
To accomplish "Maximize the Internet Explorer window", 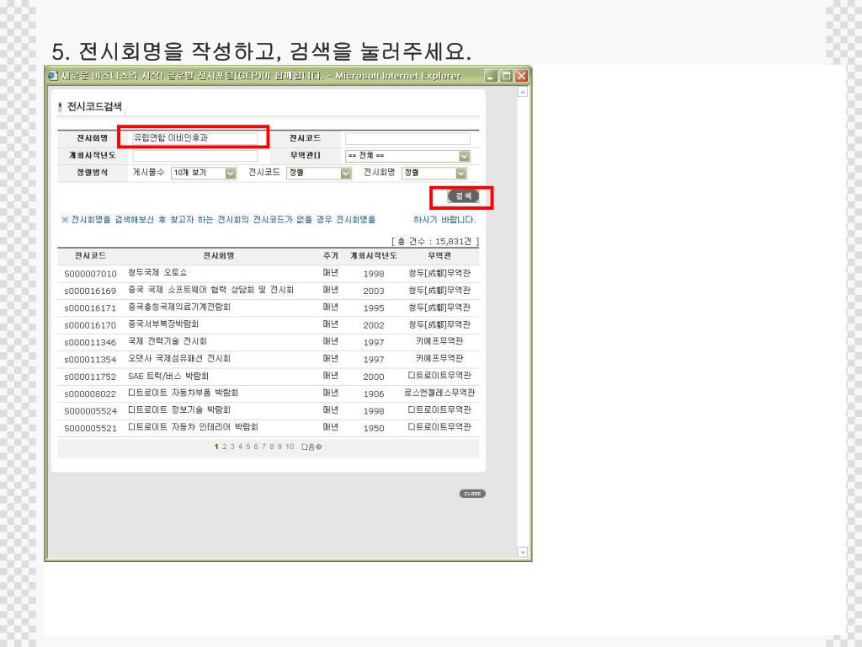I will point(506,75).
